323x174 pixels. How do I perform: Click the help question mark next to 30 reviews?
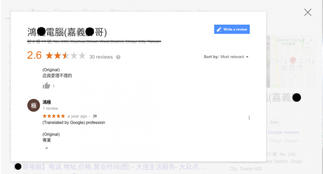[118, 57]
